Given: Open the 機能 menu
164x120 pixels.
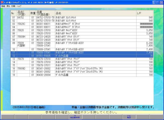Looking at the screenshot, I should tap(3, 6).
